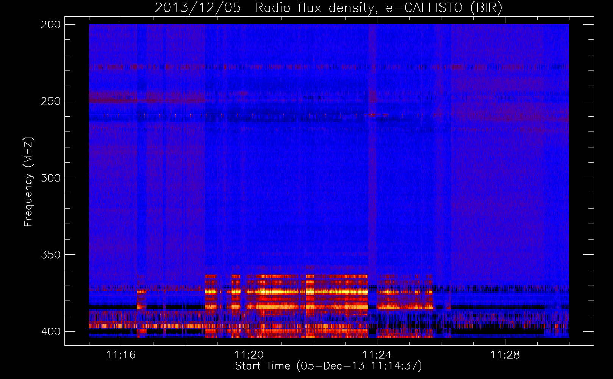Click the '11:28' time tick label
The height and width of the screenshot is (379, 613).
point(505,355)
